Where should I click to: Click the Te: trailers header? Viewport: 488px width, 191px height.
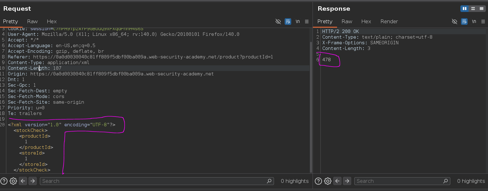[25, 113]
